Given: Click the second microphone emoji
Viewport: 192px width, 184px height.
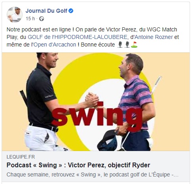Looking at the screenshot, I should coord(127,45).
